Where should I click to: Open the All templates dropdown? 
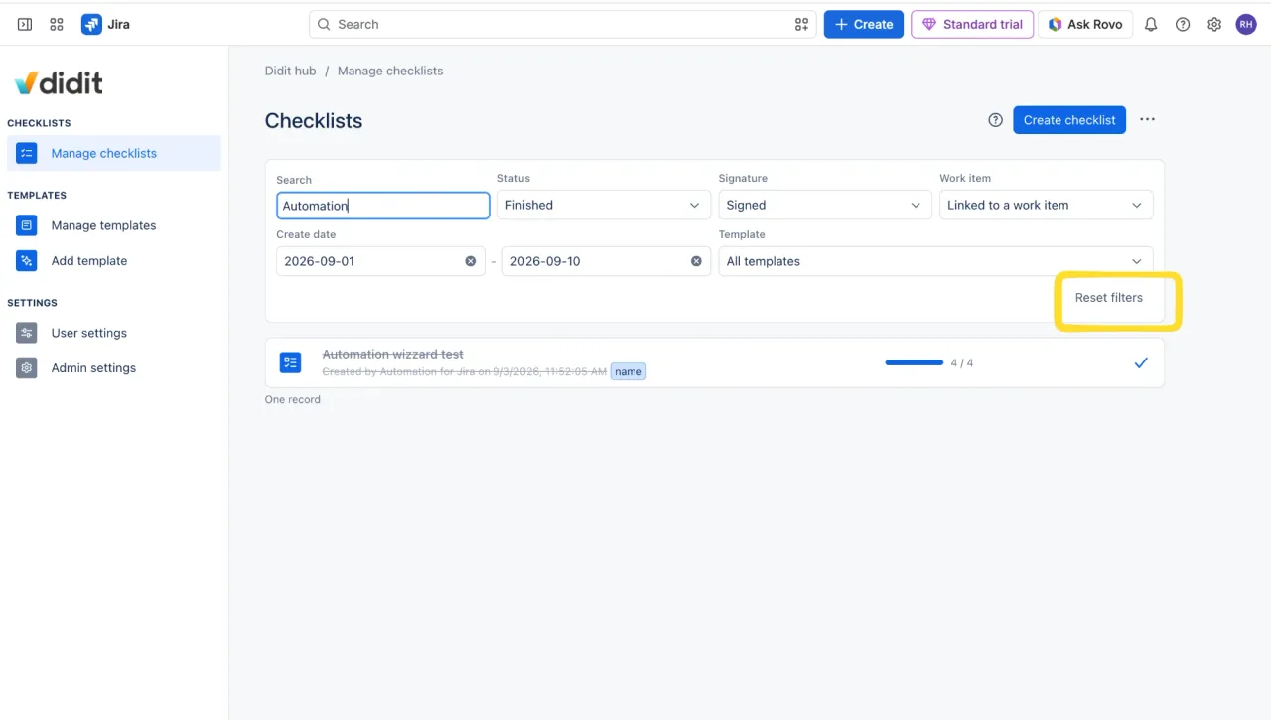935,261
